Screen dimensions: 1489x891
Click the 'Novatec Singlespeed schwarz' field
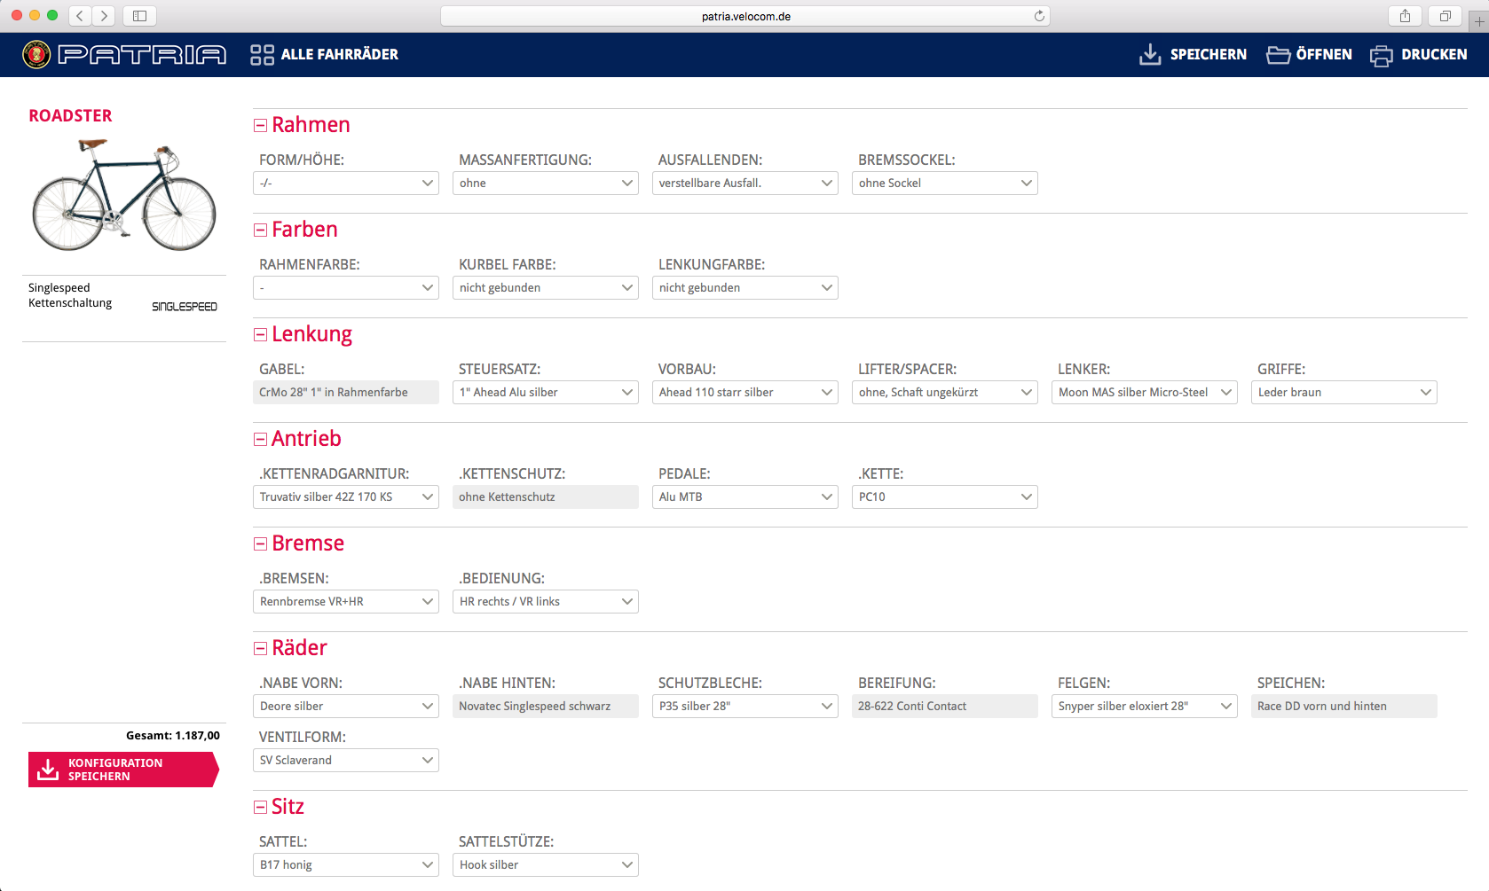546,707
